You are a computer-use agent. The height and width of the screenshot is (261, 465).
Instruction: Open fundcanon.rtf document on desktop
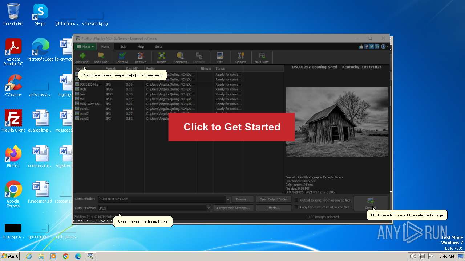tap(40, 192)
